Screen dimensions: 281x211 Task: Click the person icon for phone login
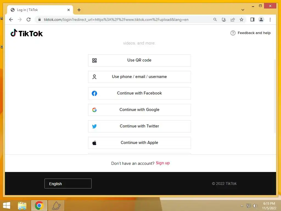(x=94, y=77)
